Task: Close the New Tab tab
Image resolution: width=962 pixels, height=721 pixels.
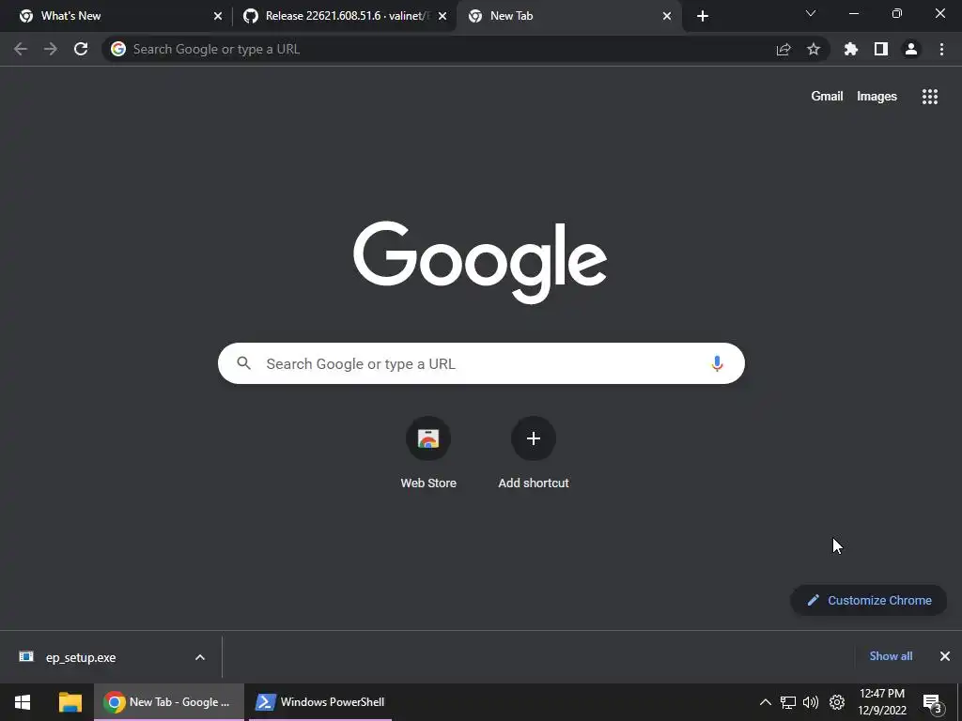Action: pos(667,16)
